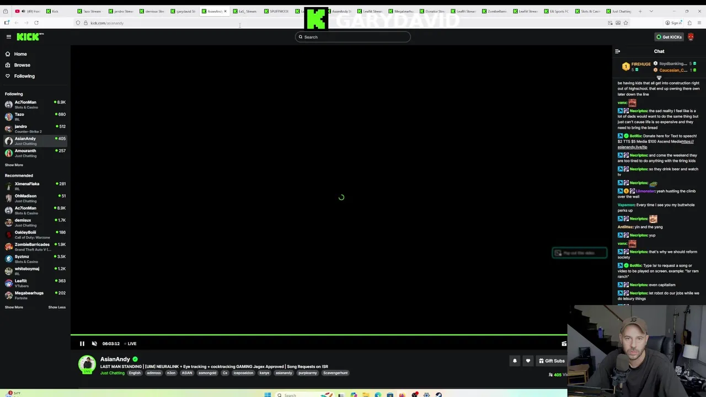Switch to jandro Stream browser tab
Screen dimensions: 706x397
tap(121, 11)
